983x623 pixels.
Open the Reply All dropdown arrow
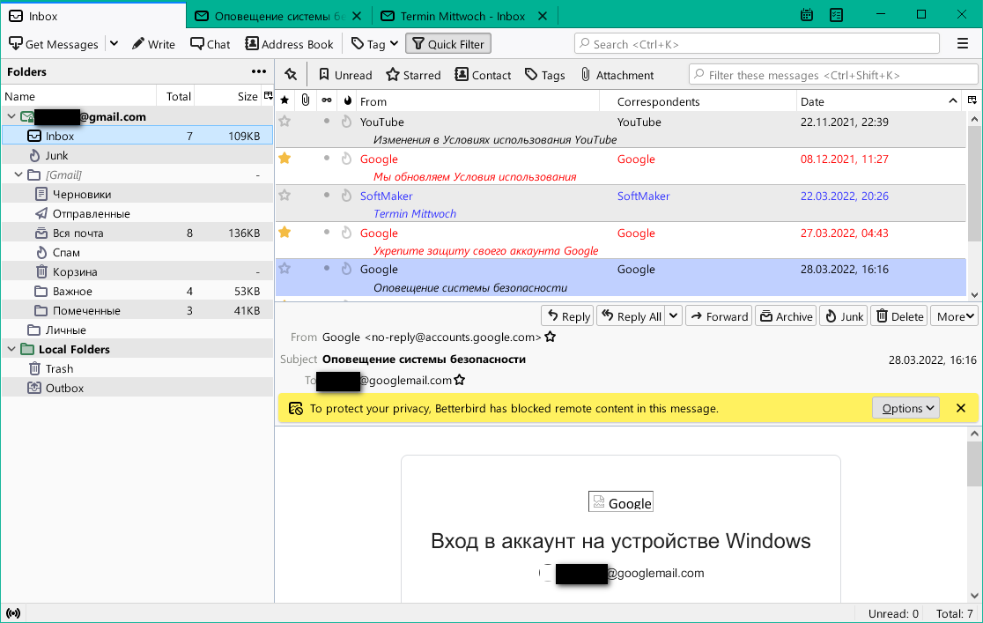point(673,316)
